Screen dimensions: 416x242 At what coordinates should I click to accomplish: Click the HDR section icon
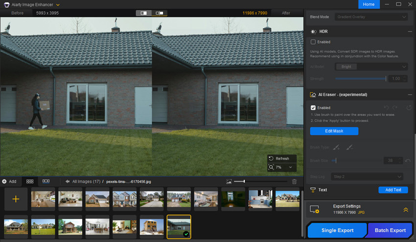[x=313, y=32]
